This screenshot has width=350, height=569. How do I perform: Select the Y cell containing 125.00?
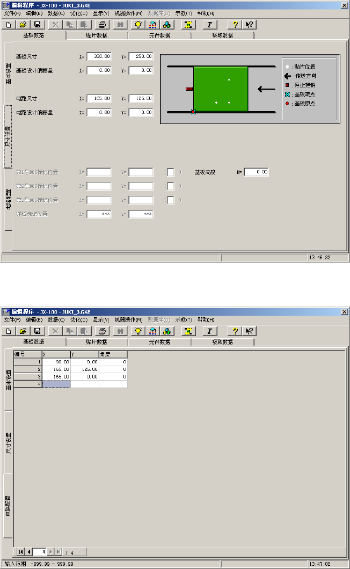[x=85, y=369]
